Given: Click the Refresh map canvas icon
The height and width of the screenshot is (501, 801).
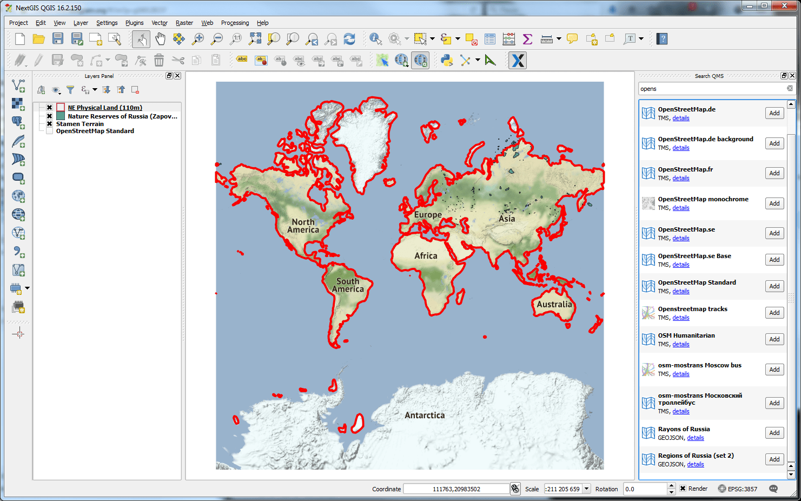Looking at the screenshot, I should (349, 38).
